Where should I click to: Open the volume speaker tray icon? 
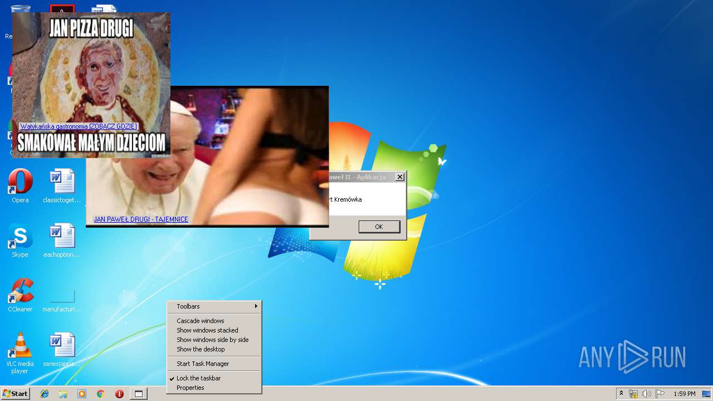point(647,394)
